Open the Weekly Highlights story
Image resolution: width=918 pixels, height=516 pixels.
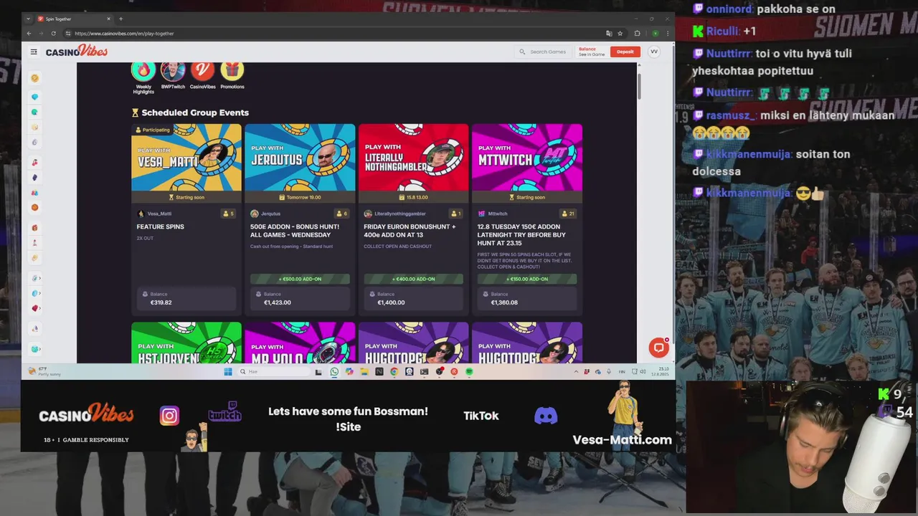pos(143,70)
